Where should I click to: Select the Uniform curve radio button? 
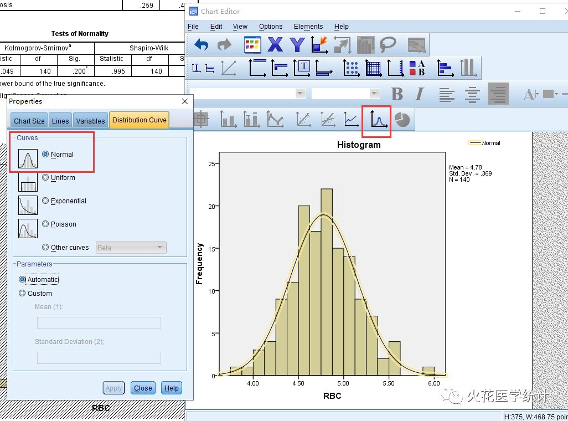coord(45,177)
